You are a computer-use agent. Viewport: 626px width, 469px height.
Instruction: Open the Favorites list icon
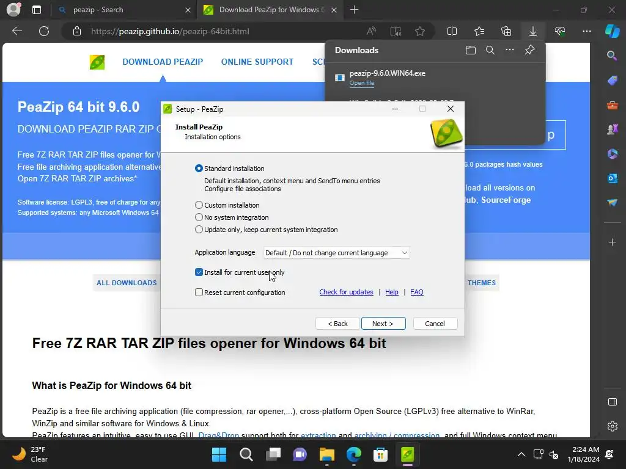pos(479,31)
